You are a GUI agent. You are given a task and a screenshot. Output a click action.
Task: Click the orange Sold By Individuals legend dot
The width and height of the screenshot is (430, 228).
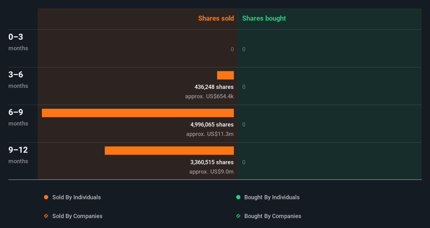point(46,197)
